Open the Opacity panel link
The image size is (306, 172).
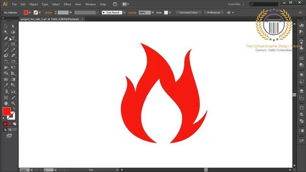[x=132, y=12]
